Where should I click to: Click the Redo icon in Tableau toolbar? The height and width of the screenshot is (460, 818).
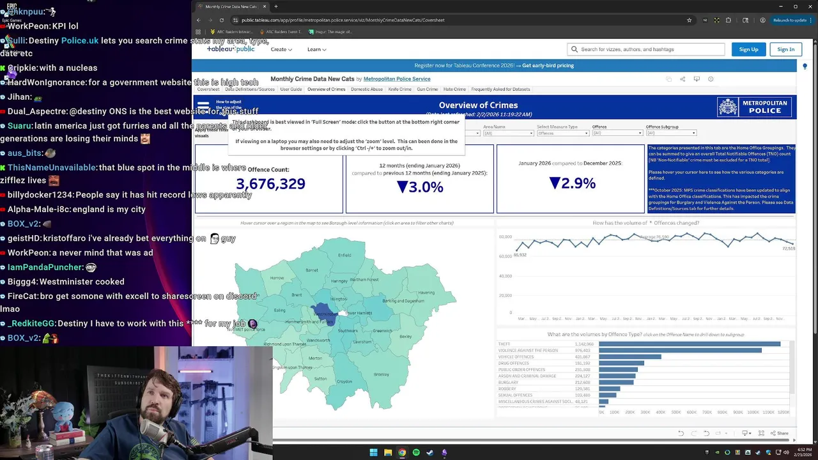(694, 433)
